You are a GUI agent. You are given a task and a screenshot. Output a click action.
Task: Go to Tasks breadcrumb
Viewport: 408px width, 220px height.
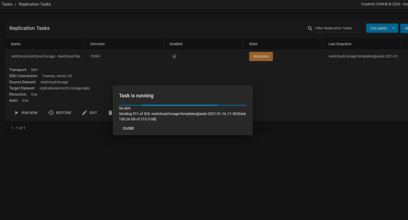pyautogui.click(x=7, y=4)
